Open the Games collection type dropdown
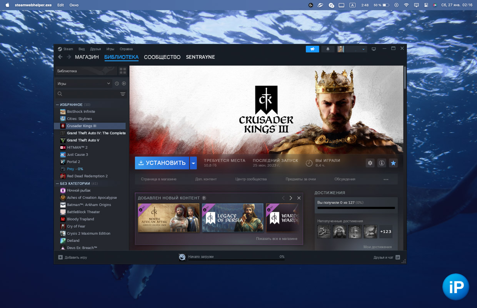477x308 pixels. 83,83
